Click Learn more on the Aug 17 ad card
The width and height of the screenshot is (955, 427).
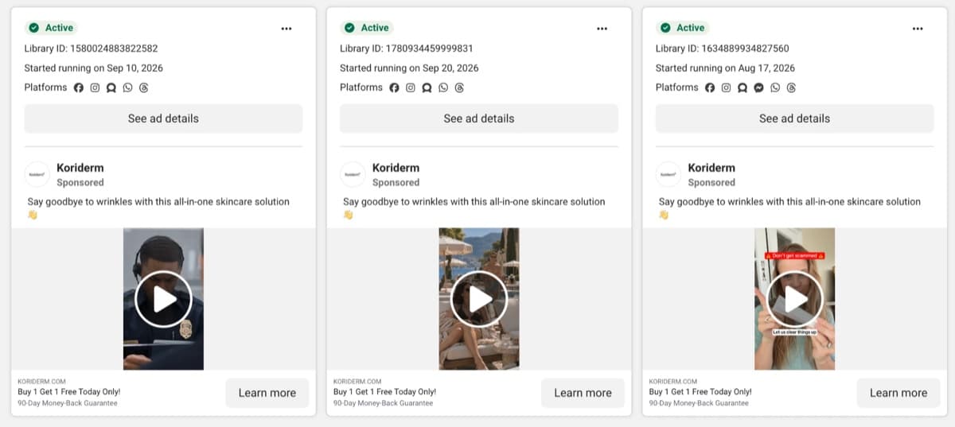point(898,393)
